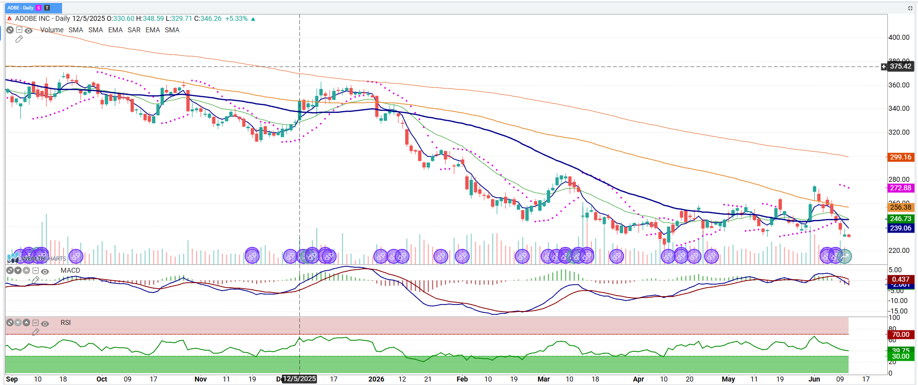Viewport: 918px width, 385px height.
Task: Click the 400.00 price axis label
Action: point(899,37)
